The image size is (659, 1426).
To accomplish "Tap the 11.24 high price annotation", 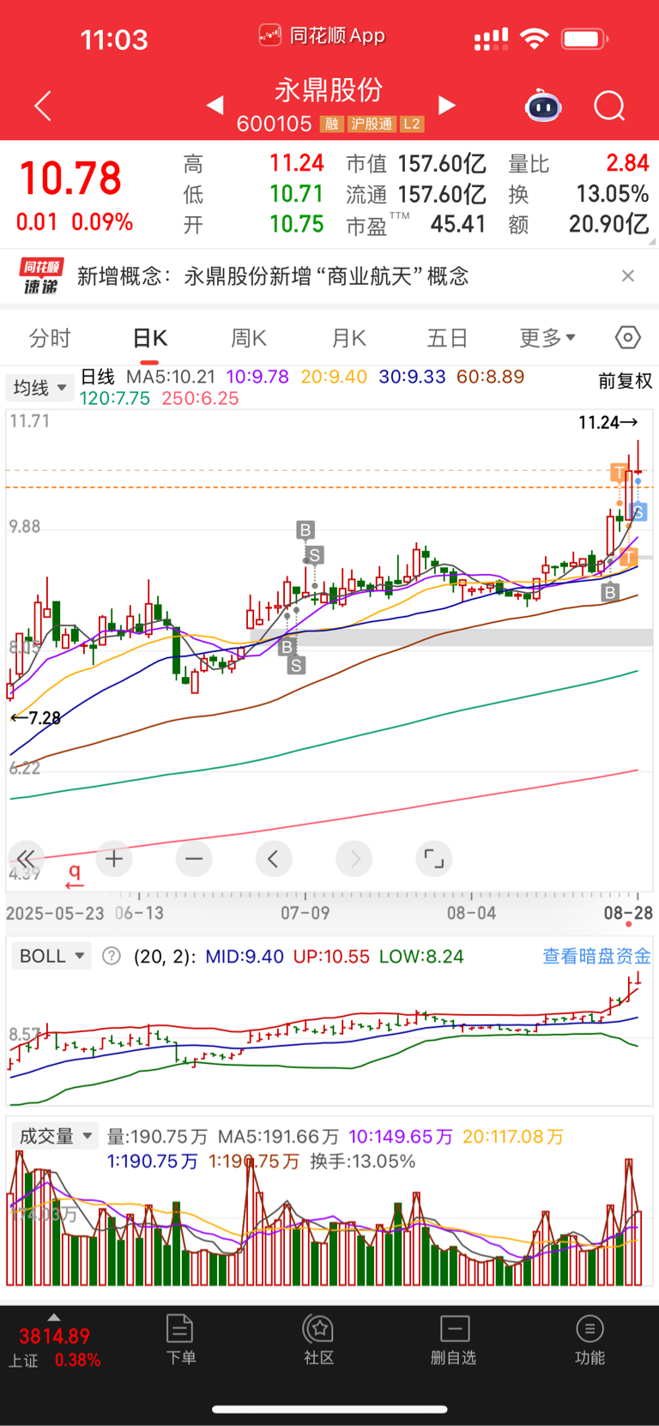I will [608, 422].
